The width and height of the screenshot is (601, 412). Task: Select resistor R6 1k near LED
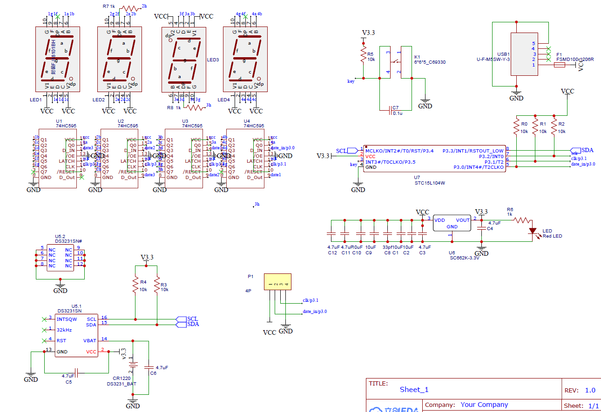522,220
